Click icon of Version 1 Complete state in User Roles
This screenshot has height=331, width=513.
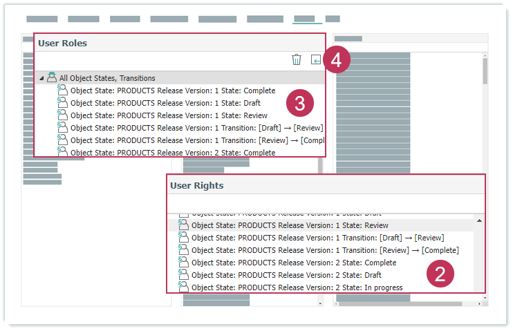pyautogui.click(x=62, y=91)
